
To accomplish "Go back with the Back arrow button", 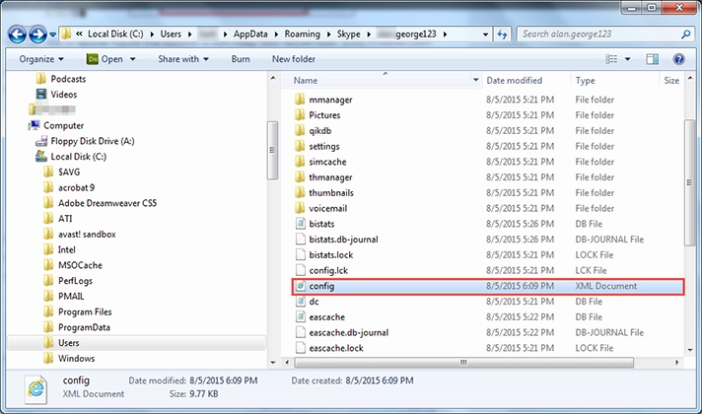I will (17, 34).
